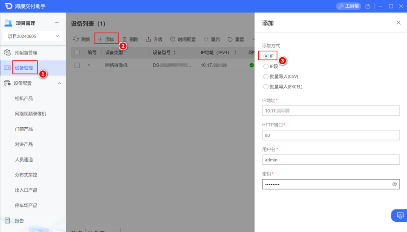Open 门禁产品 under 设备配置
This screenshot has height=232, width=407.
point(24,129)
